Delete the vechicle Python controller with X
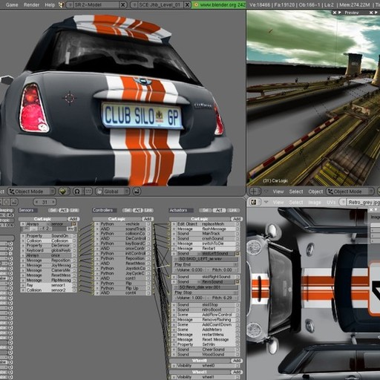Viewport: 380px width, 380px height. (97, 224)
